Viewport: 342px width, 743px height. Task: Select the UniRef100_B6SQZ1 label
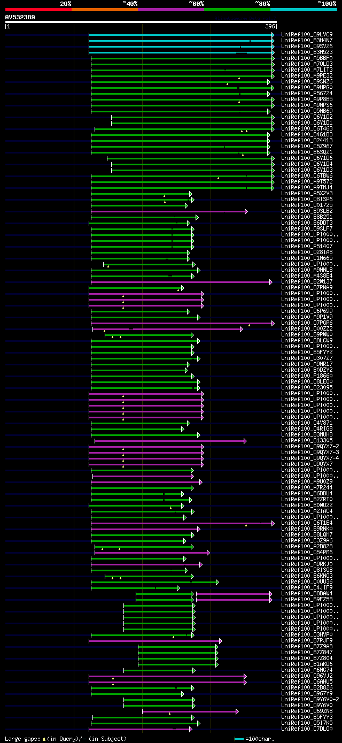[x=307, y=152]
